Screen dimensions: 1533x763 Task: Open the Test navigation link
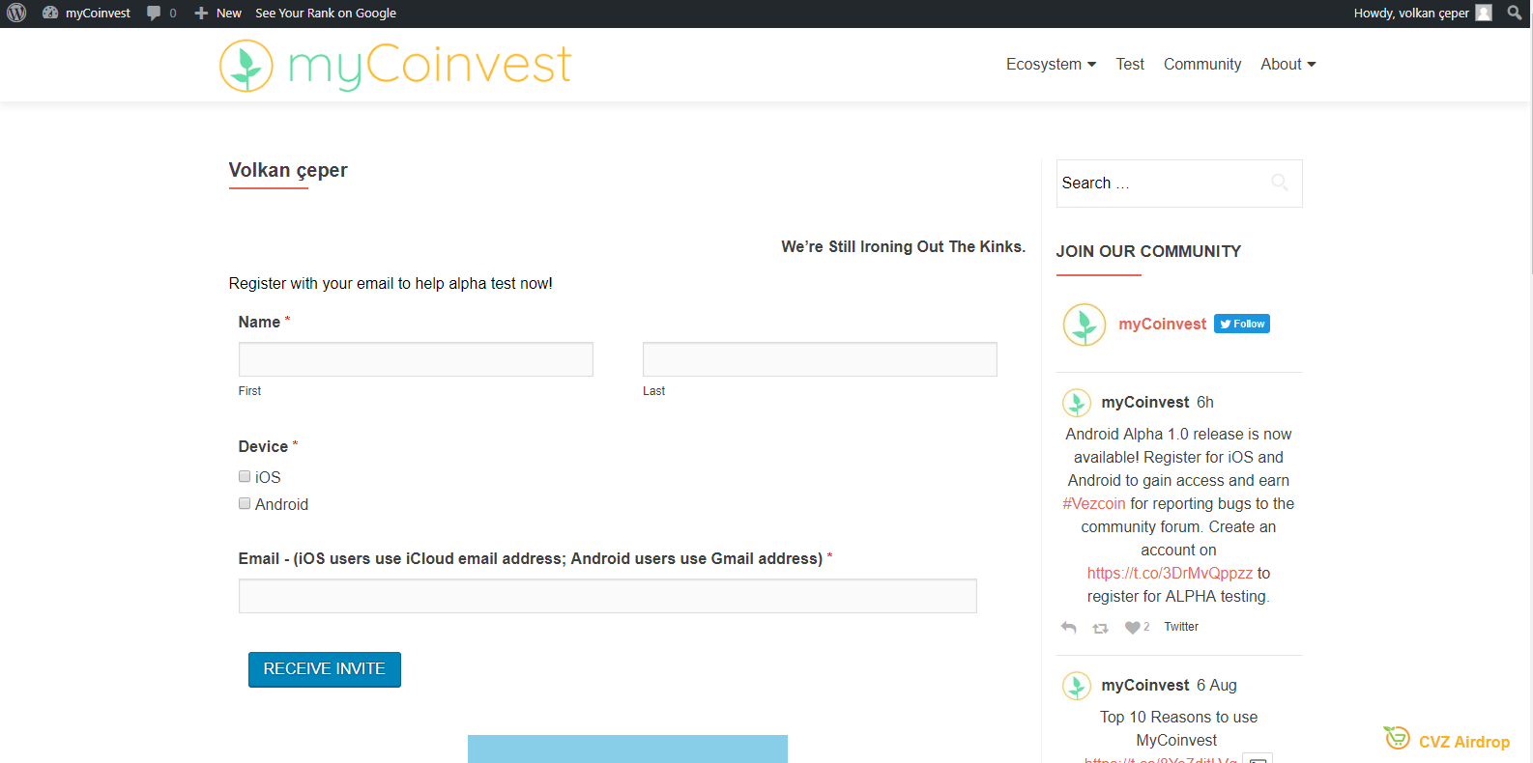tap(1130, 64)
